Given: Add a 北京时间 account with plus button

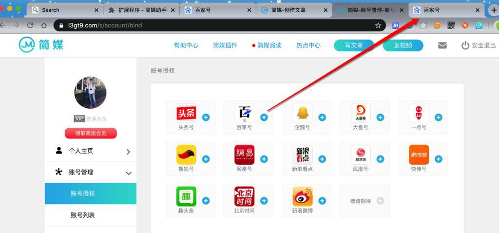Looking at the screenshot, I should point(264,201).
